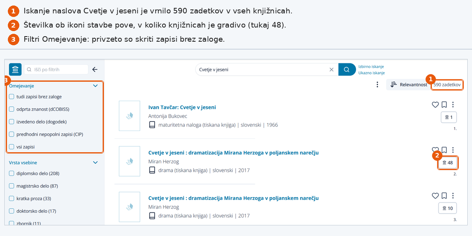Open the second result's dramatizacija title link

pos(233,153)
